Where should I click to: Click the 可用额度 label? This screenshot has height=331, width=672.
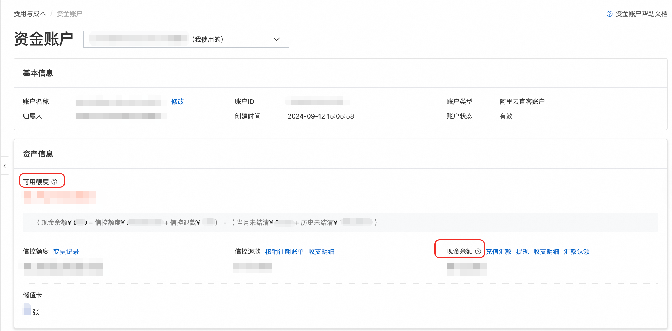coord(36,182)
